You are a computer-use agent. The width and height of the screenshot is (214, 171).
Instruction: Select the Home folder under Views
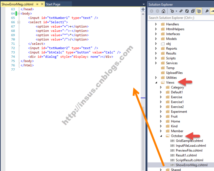click(x=175, y=121)
